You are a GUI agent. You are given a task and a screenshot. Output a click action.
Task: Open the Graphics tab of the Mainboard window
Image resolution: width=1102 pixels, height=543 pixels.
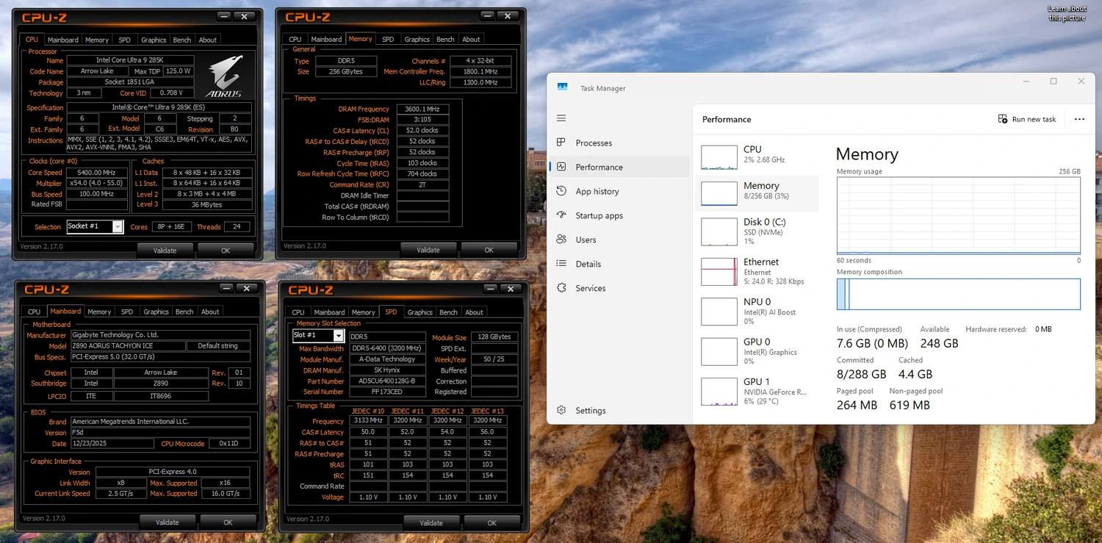156,312
